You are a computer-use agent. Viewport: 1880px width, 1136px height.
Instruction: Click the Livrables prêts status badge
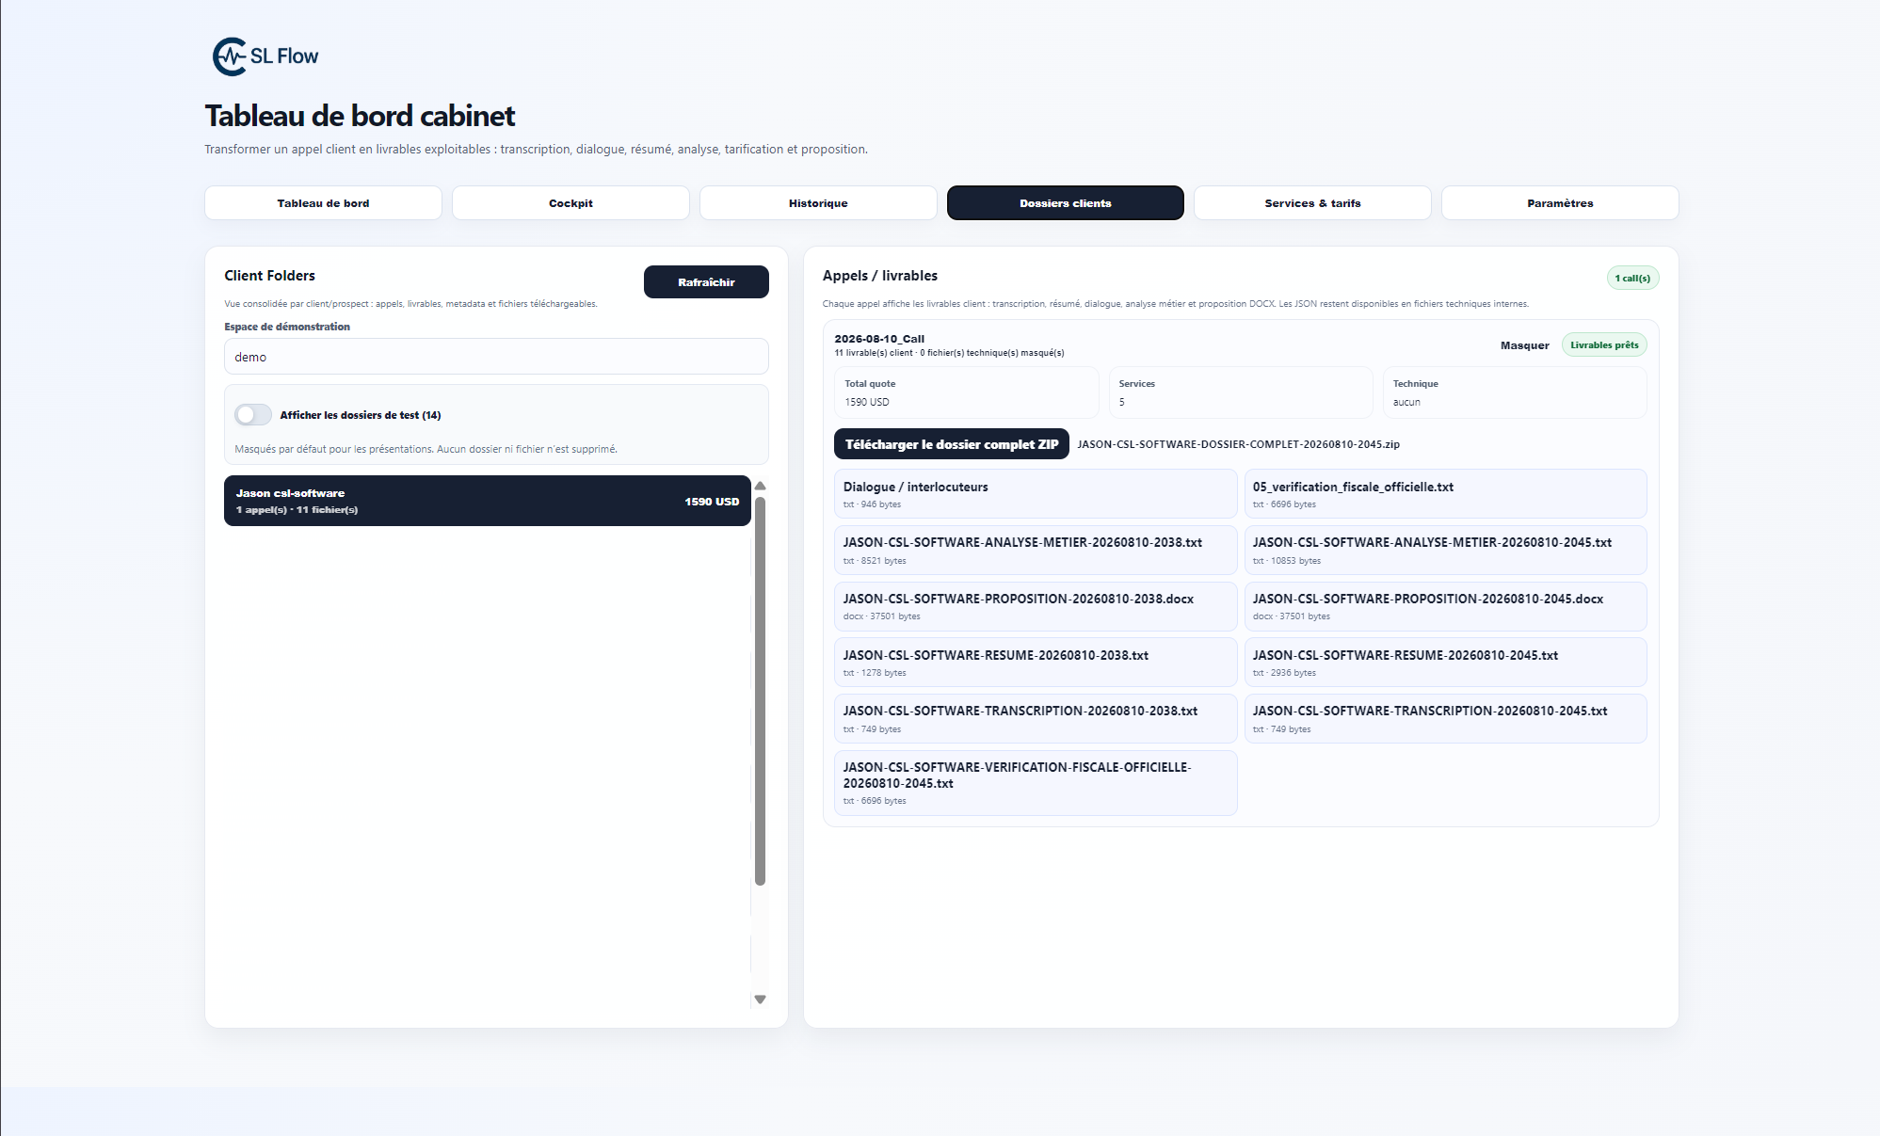click(x=1604, y=345)
